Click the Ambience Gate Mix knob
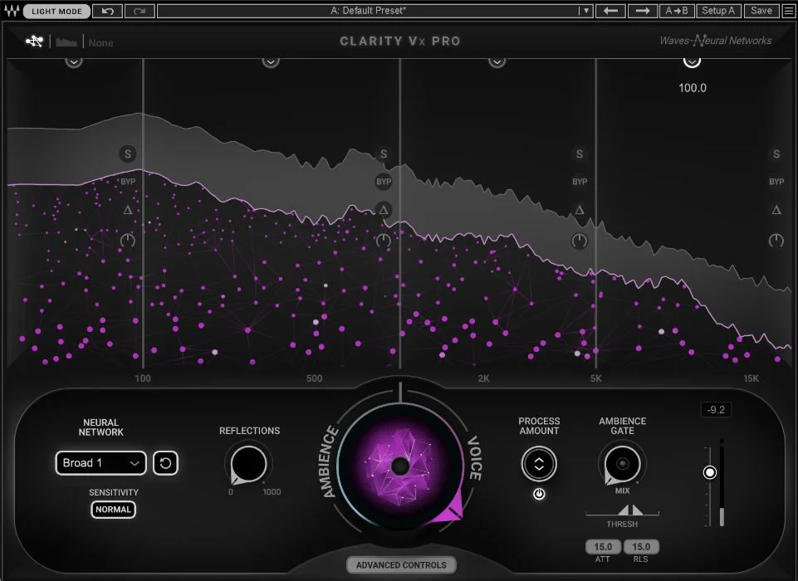The width and height of the screenshot is (798, 581). pos(622,464)
